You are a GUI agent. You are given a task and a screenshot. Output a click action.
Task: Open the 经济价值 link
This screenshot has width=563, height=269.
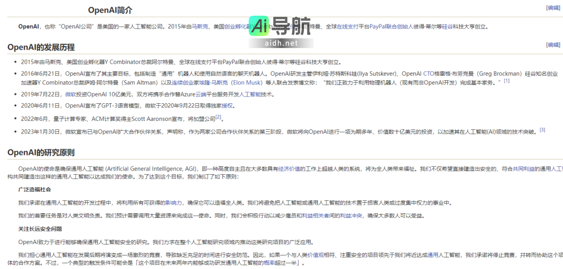tap(289, 168)
